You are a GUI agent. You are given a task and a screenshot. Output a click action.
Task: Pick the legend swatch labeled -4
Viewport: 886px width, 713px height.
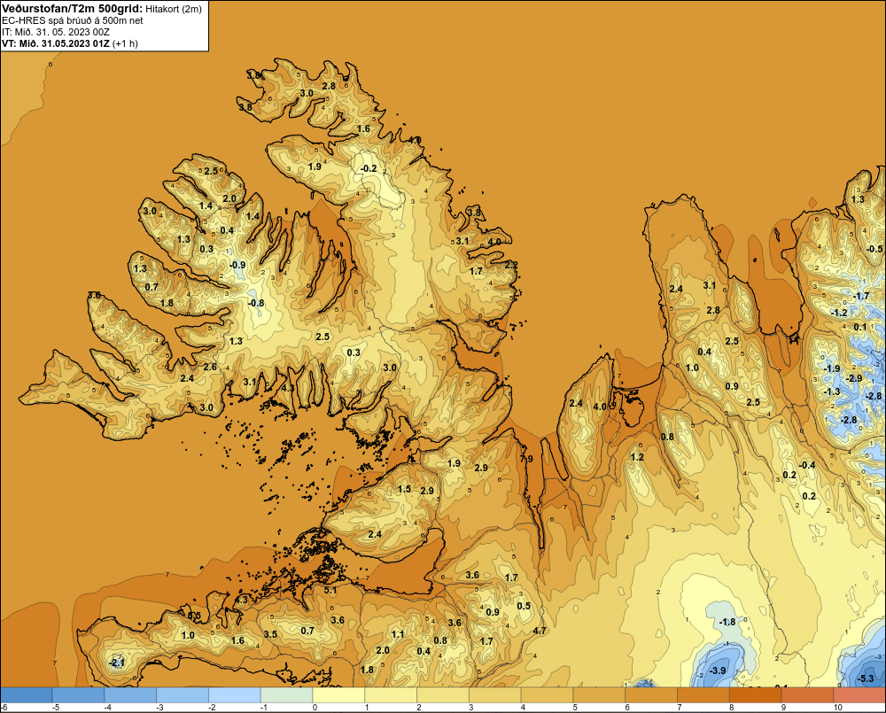tap(130, 695)
